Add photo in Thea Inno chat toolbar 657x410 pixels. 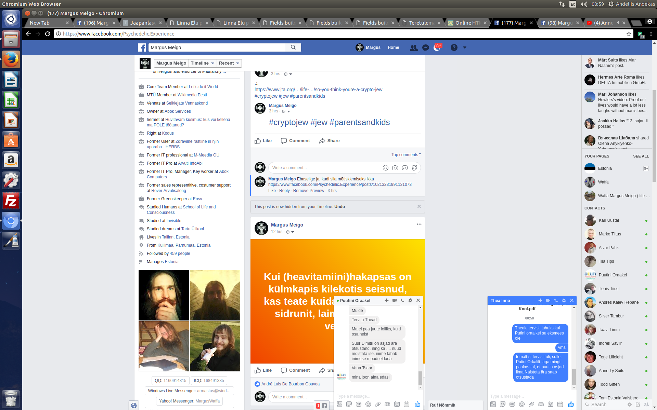tap(493, 404)
